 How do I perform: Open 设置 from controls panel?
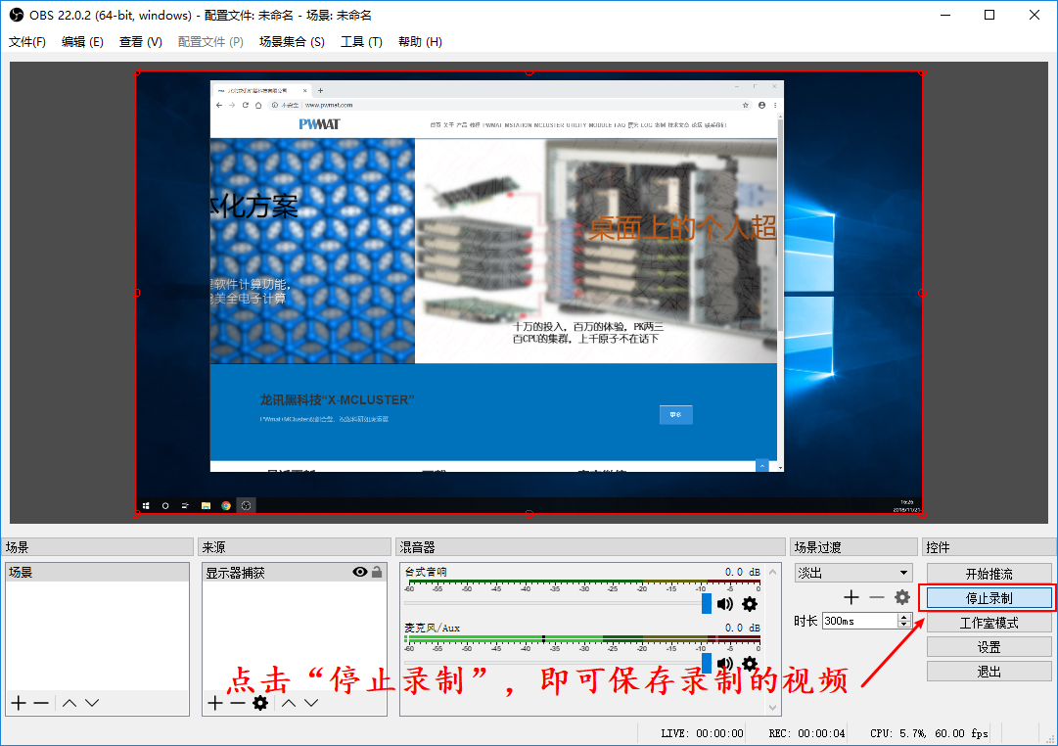[x=989, y=647]
